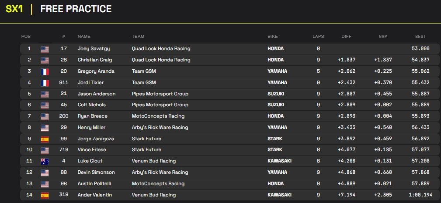The image size is (441, 203).
Task: Click the French flag in Jordi Tixier's row
Action: [x=45, y=82]
